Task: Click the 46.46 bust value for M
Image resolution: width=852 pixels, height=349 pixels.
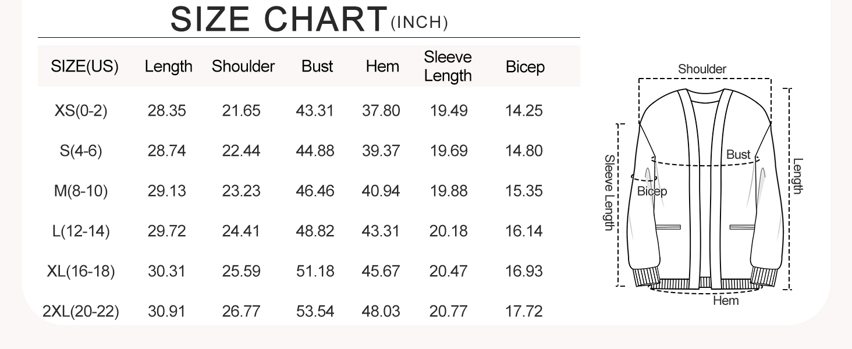Action: [315, 191]
